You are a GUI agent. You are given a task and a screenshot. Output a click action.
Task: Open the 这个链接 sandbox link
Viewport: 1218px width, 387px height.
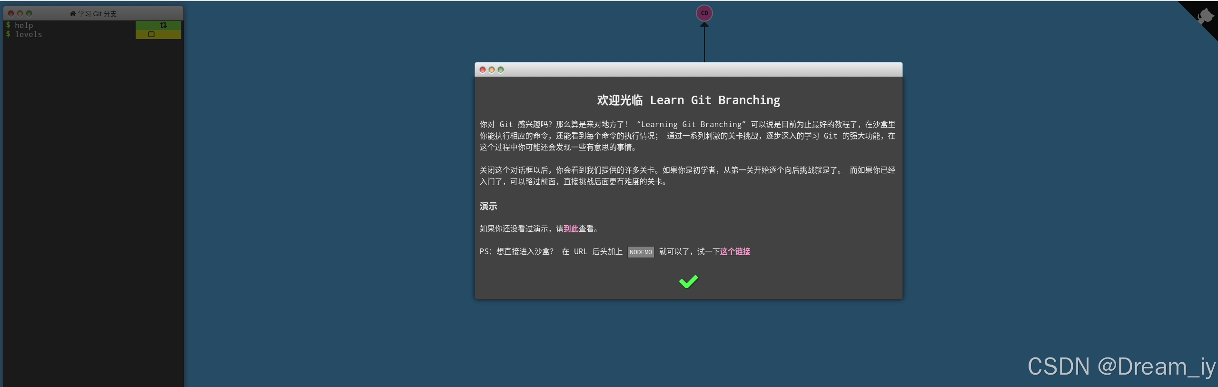coord(735,251)
